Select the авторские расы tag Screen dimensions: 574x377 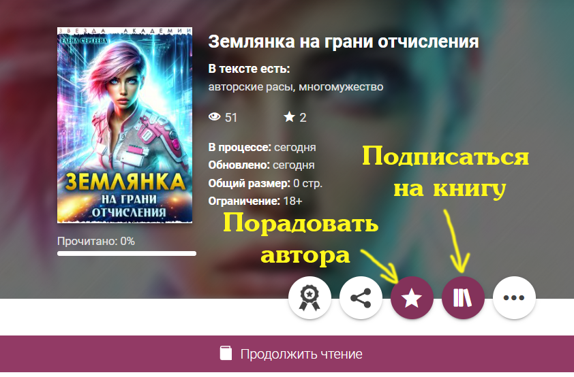coord(252,87)
